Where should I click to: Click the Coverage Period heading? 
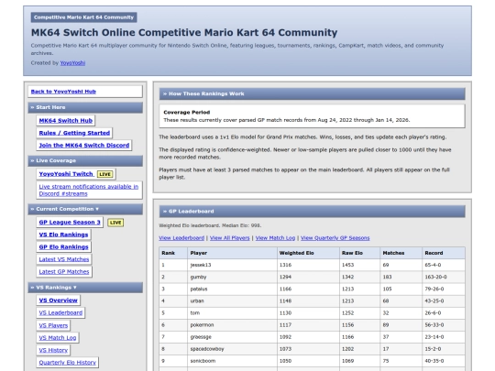pos(187,113)
